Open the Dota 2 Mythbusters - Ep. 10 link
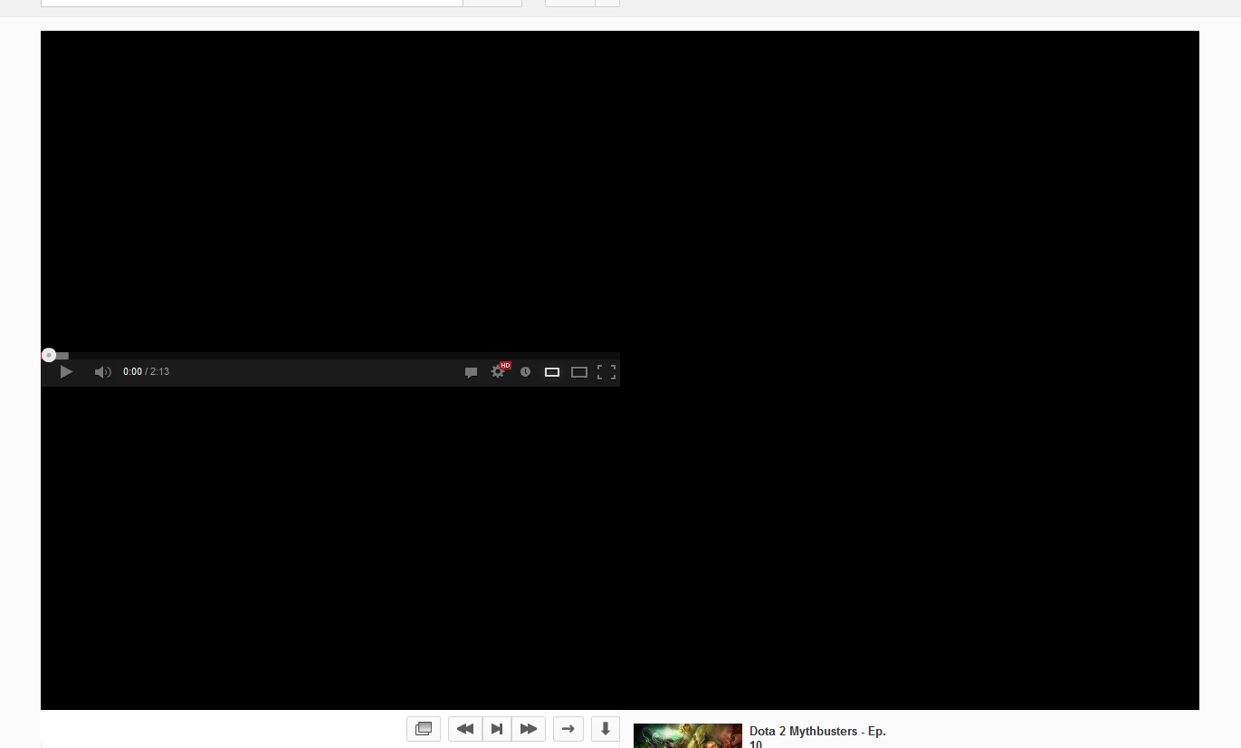 817,738
